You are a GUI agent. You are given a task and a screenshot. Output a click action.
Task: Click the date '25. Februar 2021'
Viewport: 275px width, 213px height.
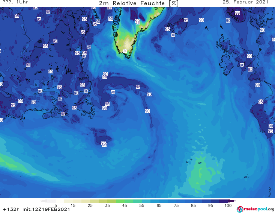[245, 2]
